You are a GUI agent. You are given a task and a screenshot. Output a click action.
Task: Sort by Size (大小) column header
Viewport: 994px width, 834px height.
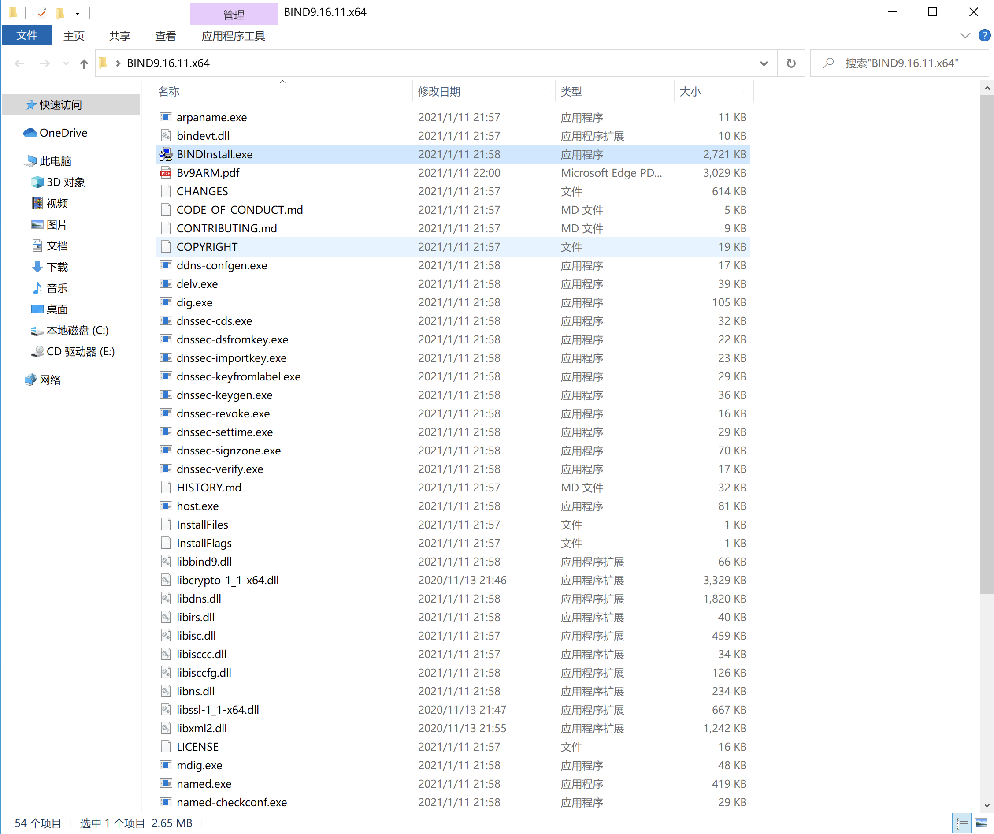pos(713,91)
